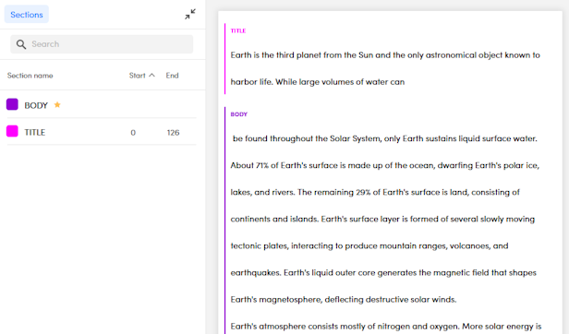Click line 'Earth's atmosphere consists mostly of nitrogen'
The image size is (569, 334).
click(x=386, y=327)
